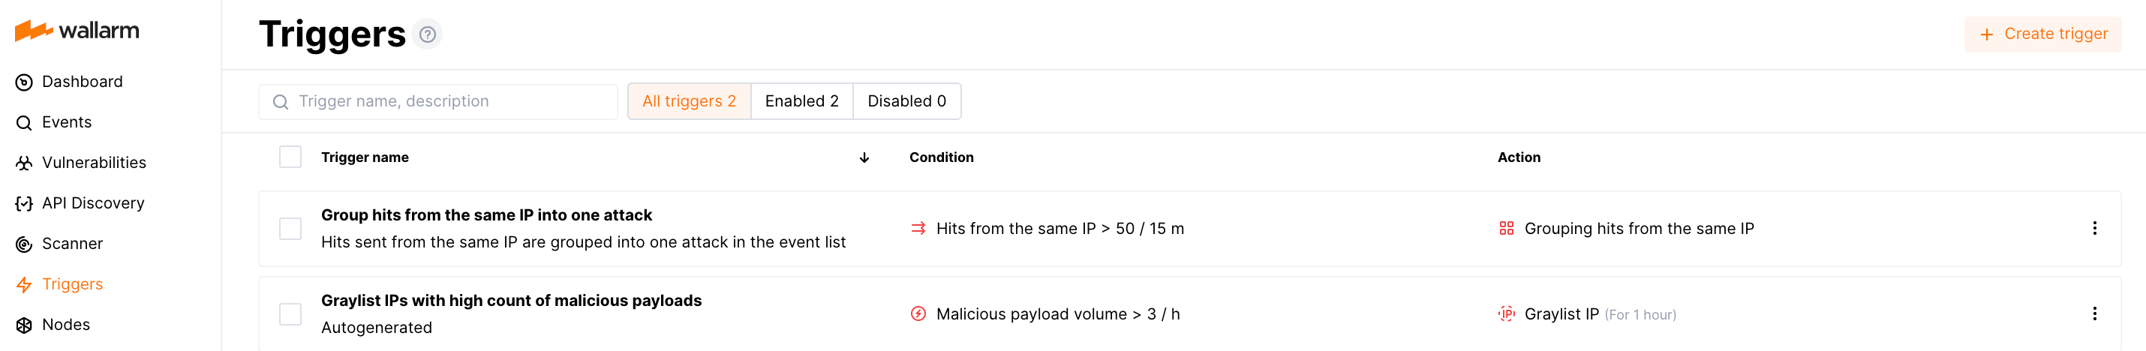The height and width of the screenshot is (351, 2146).
Task: Select the Graylist IPs trigger checkbox
Action: [290, 314]
